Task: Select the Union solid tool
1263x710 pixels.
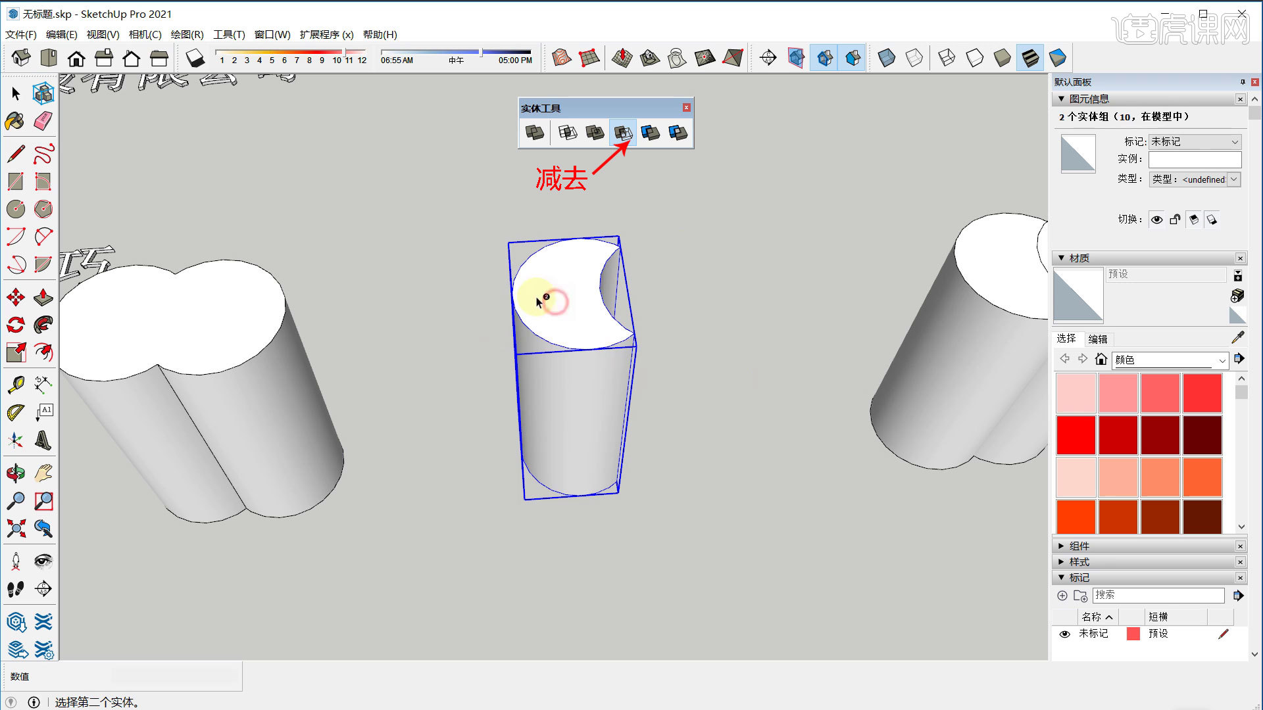Action: (595, 133)
